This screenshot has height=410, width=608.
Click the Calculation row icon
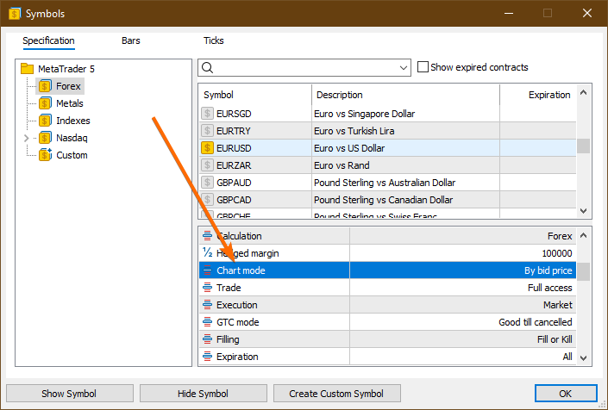click(208, 236)
